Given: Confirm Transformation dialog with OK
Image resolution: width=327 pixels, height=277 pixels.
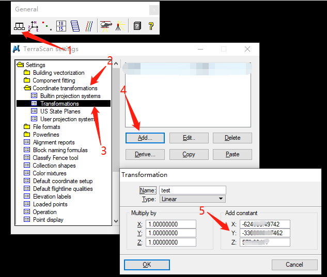Looking at the screenshot, I should click(147, 265).
